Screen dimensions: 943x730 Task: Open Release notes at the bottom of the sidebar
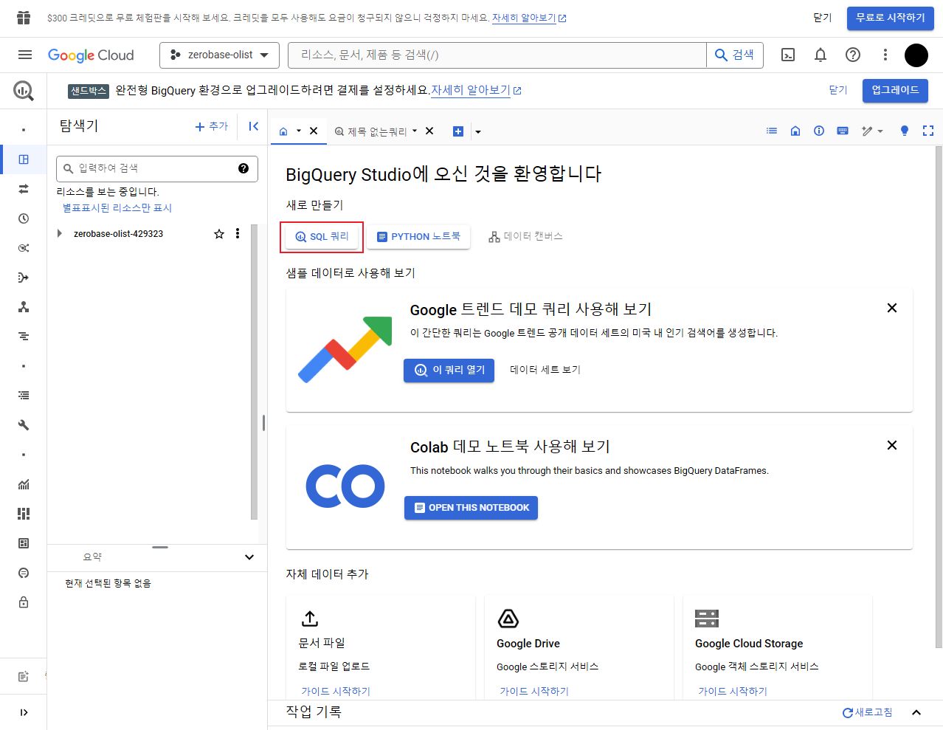pyautogui.click(x=24, y=676)
